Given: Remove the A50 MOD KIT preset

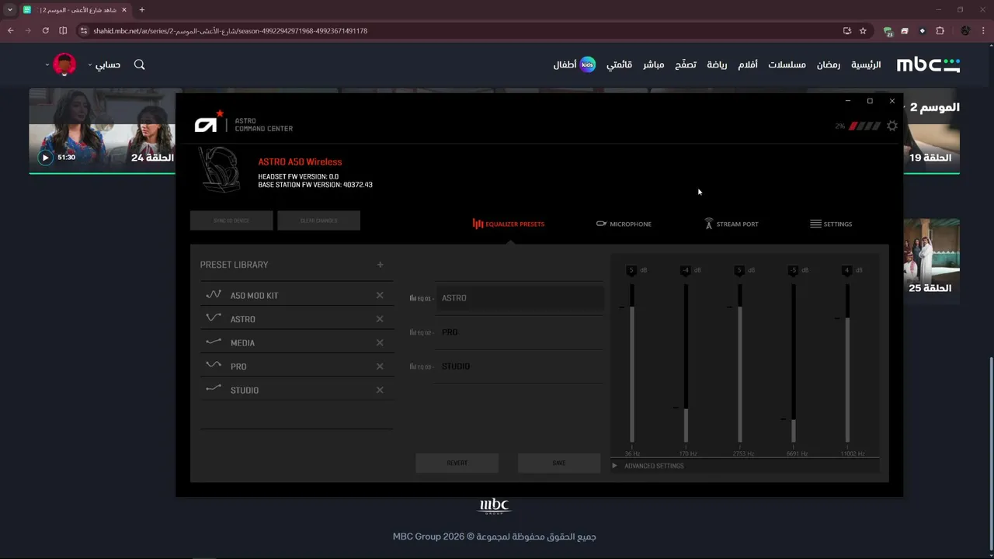Looking at the screenshot, I should pos(380,295).
